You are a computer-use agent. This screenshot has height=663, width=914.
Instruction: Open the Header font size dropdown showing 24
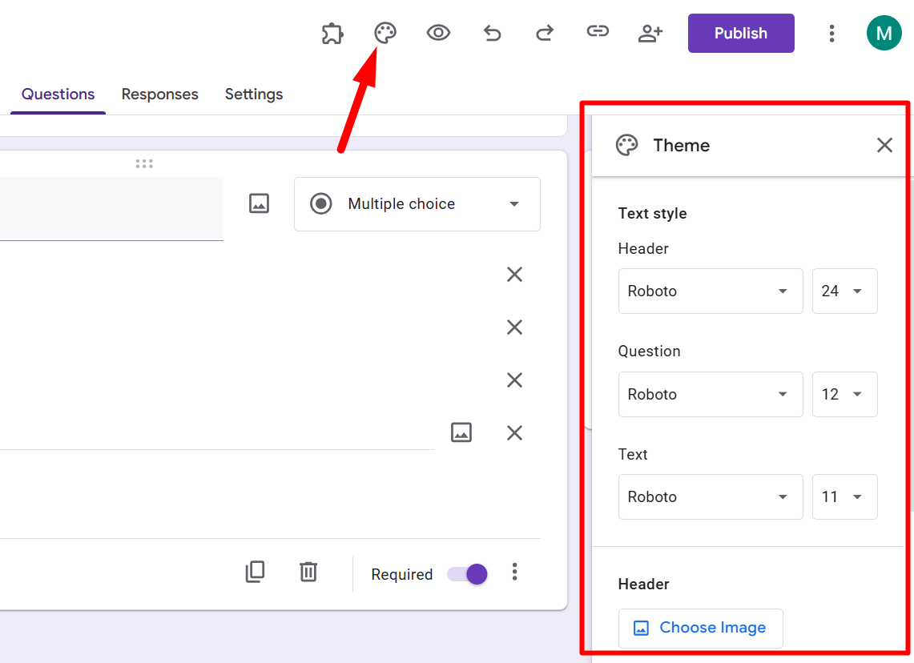844,291
